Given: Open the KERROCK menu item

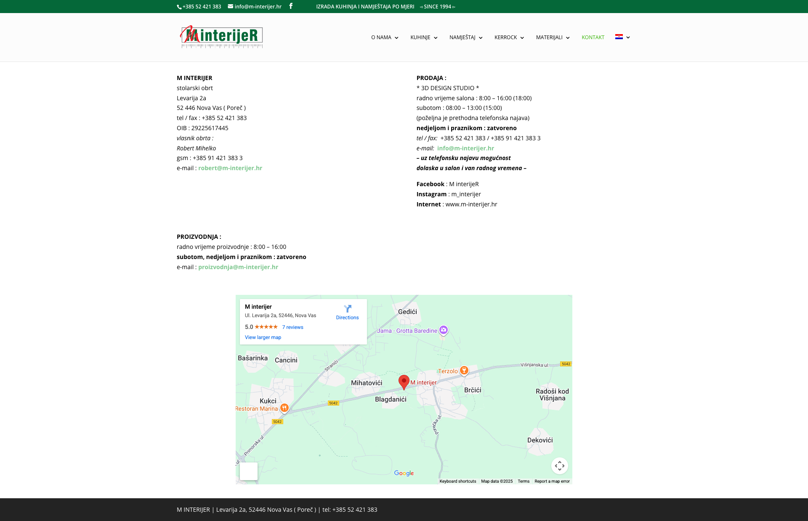Looking at the screenshot, I should [505, 37].
